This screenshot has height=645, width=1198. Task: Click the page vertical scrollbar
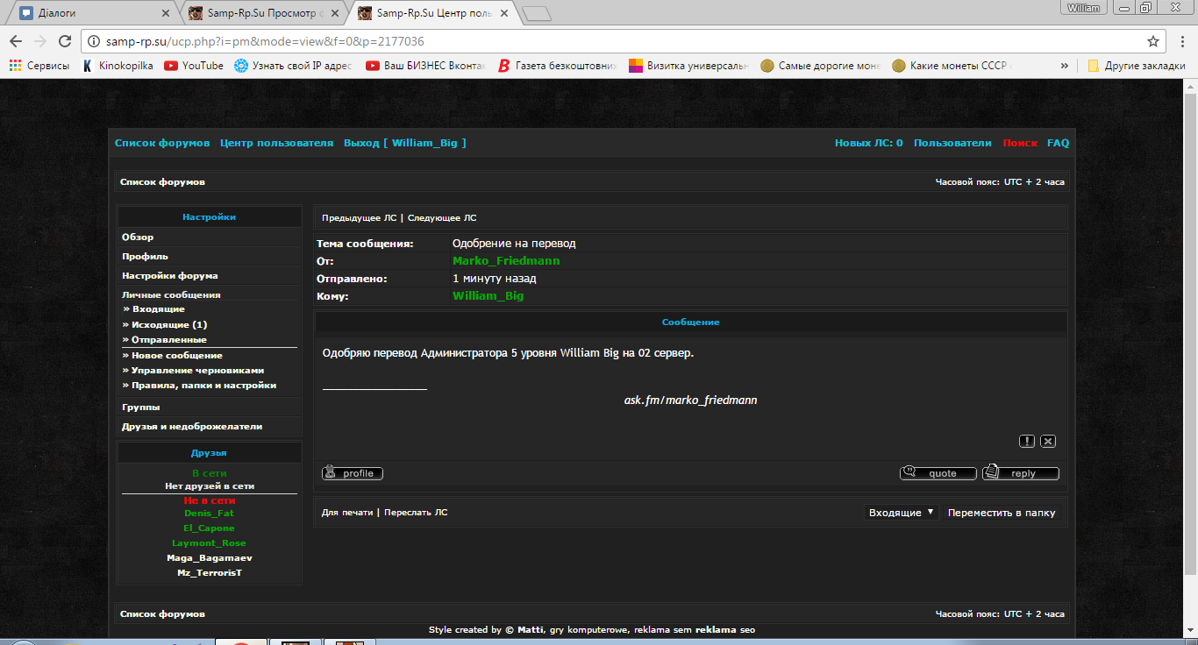coord(1190,351)
